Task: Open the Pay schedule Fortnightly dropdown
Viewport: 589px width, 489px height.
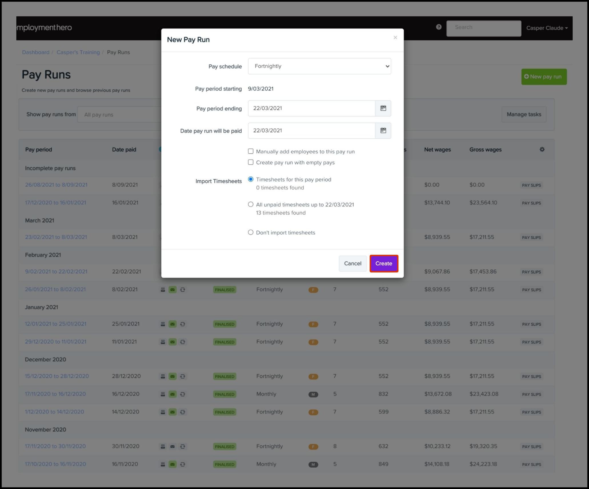Action: 319,66
